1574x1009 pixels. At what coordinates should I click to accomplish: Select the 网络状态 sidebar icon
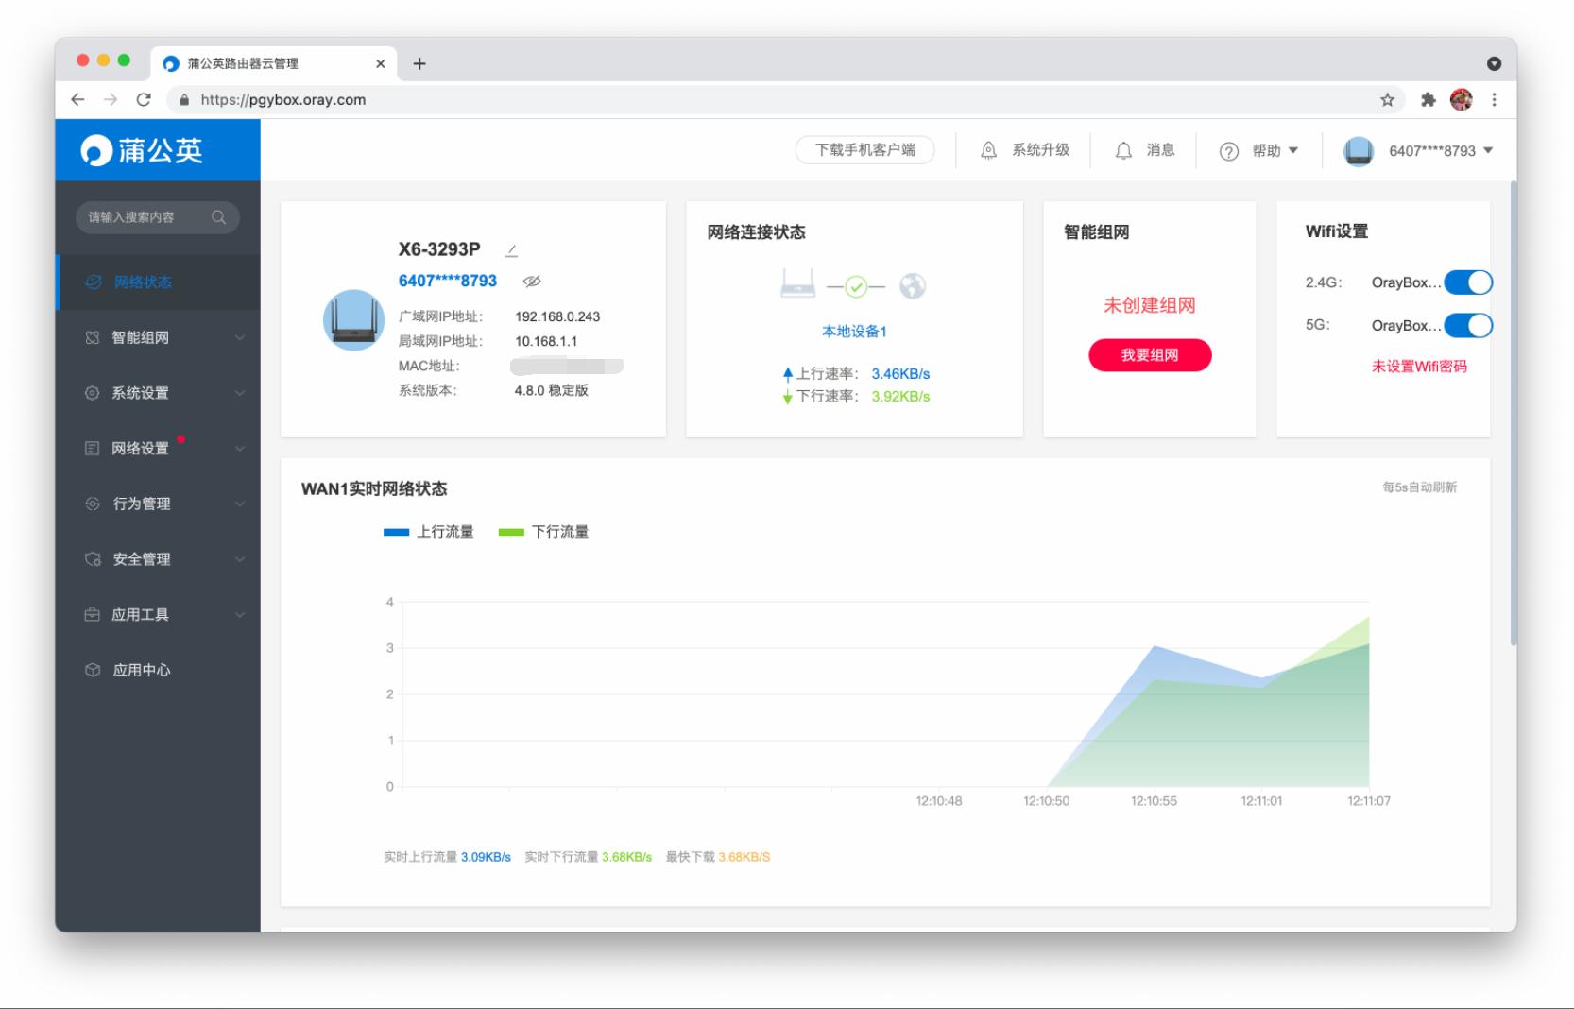tap(92, 282)
